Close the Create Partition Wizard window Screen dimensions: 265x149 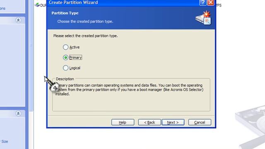coord(211,2)
